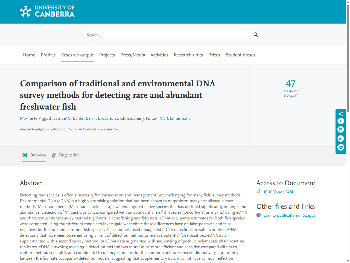Share this page on Facebook
Screen dimensions: 350x263
tap(341, 121)
